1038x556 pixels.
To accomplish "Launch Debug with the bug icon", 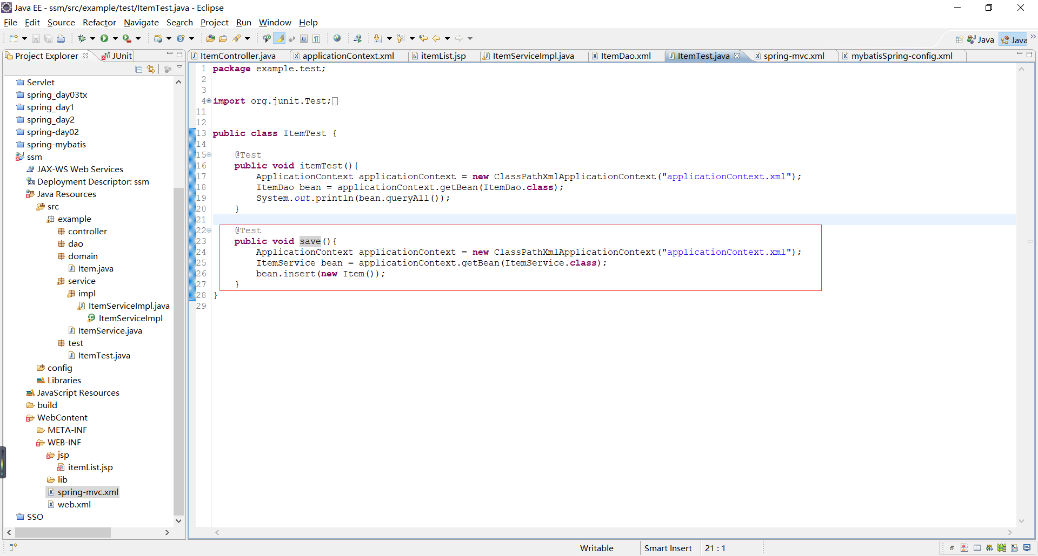I will click(82, 38).
